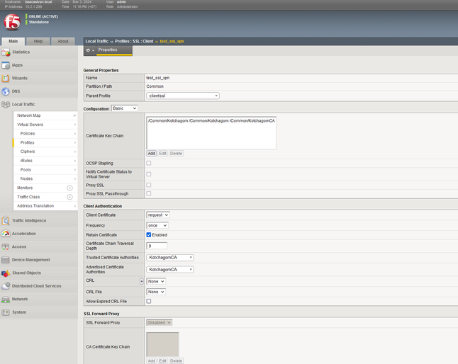Click Add under Certificate Key Chain

pos(152,154)
